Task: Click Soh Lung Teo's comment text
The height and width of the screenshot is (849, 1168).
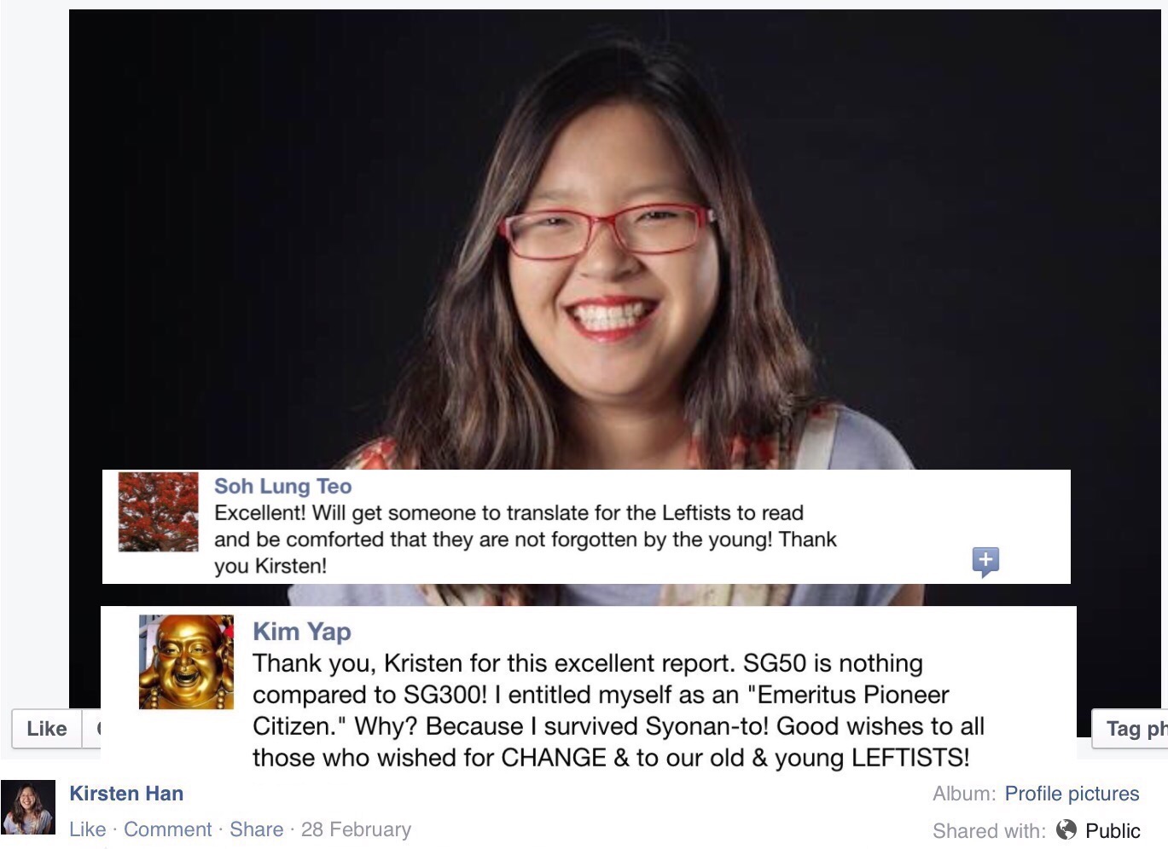Action: coord(526,539)
